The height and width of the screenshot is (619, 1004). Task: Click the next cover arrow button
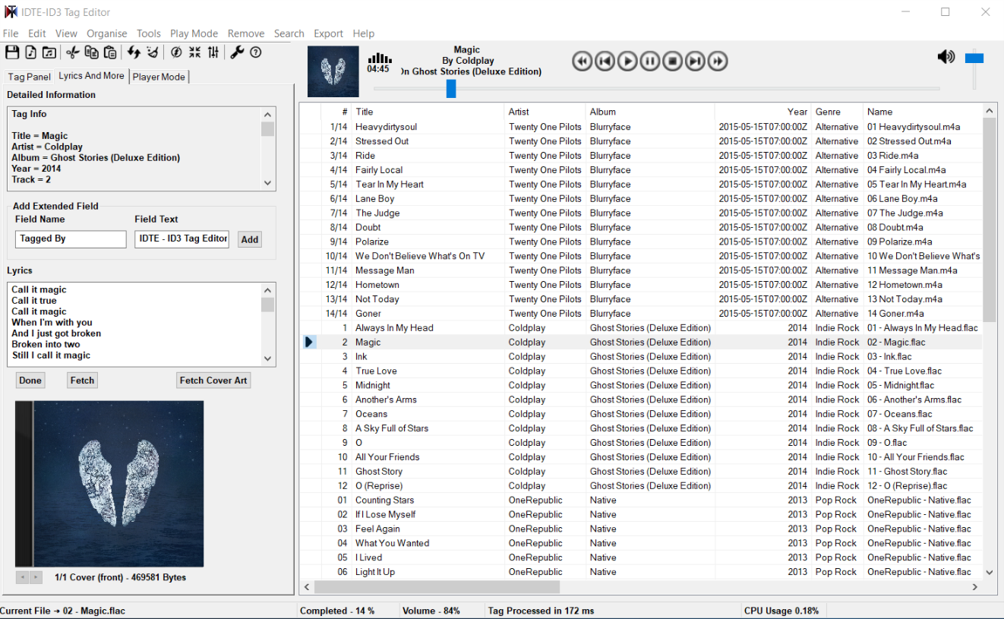pos(36,577)
